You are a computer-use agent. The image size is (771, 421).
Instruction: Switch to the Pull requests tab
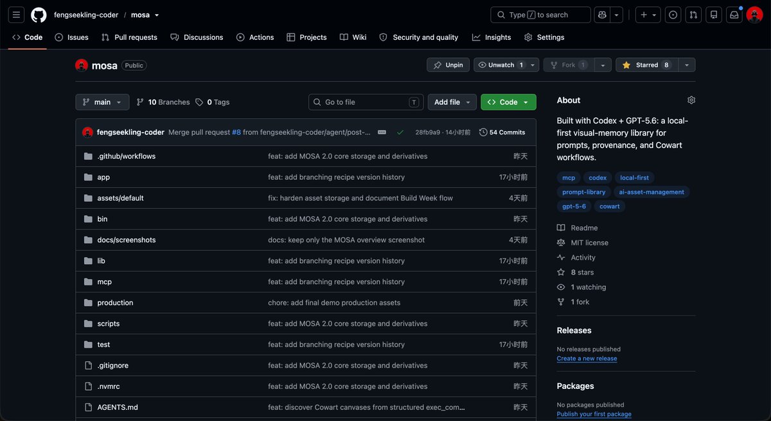pyautogui.click(x=129, y=37)
